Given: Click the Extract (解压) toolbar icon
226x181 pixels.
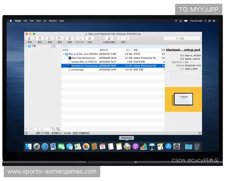Looking at the screenshot, I should (60, 38).
